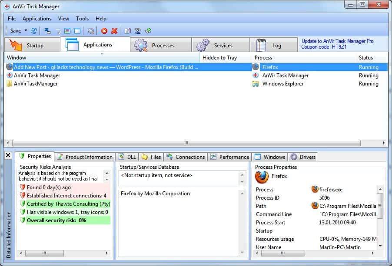
Task: Click the green shield beside Certified by Thawte
Action: 23,204
